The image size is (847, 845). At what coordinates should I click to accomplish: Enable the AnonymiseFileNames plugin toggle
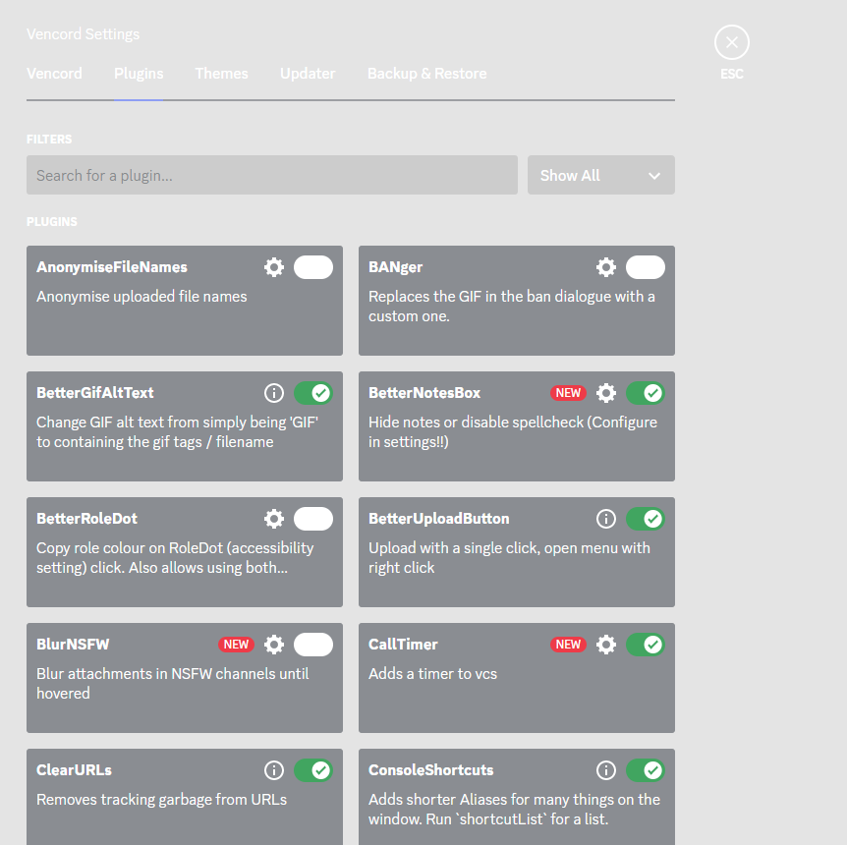313,267
